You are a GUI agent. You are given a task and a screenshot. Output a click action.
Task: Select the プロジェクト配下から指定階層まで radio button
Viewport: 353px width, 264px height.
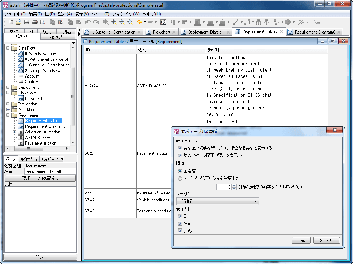[x=180, y=178]
